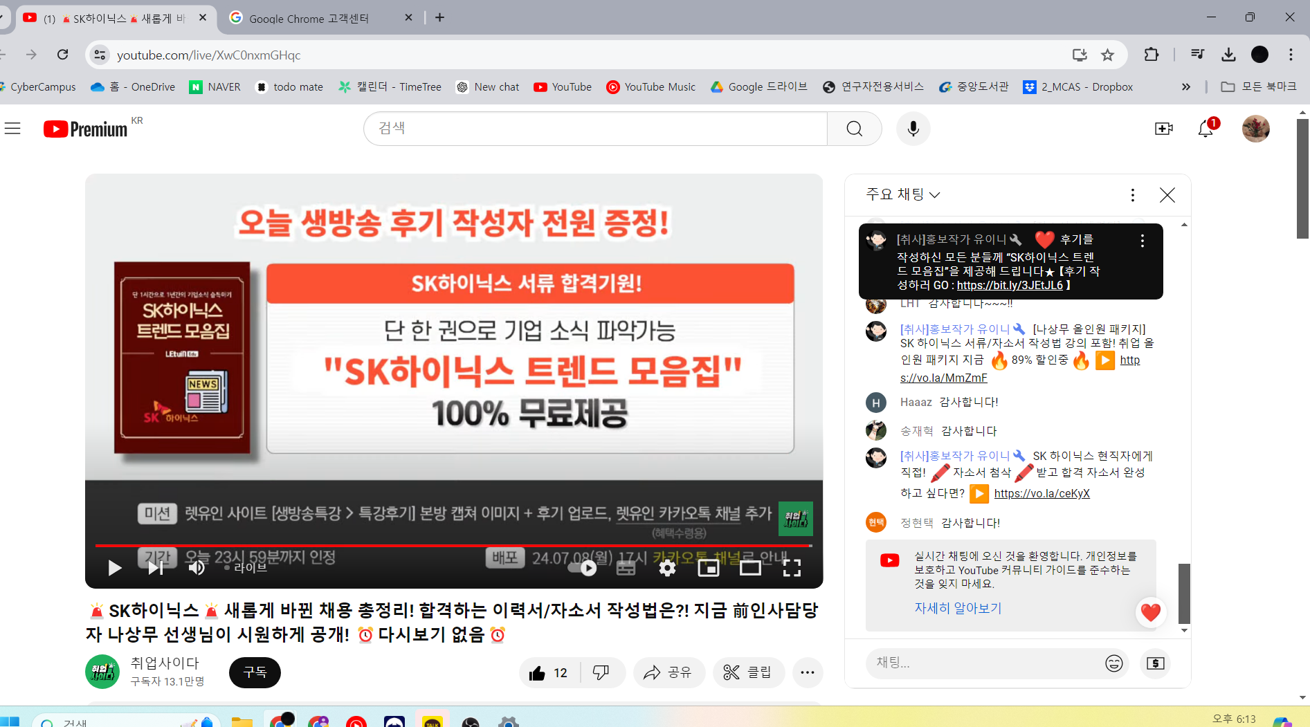Open YouTube Music bookmark
Viewport: 1310px width, 727px height.
[651, 86]
